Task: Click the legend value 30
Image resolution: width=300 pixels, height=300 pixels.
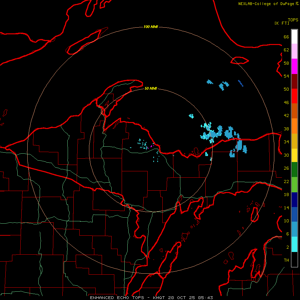Action: point(286,155)
